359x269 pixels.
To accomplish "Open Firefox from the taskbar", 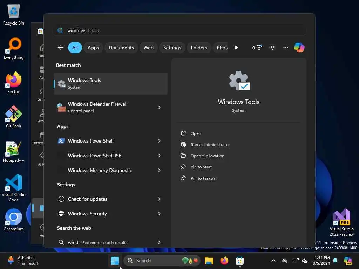I will point(224,261).
